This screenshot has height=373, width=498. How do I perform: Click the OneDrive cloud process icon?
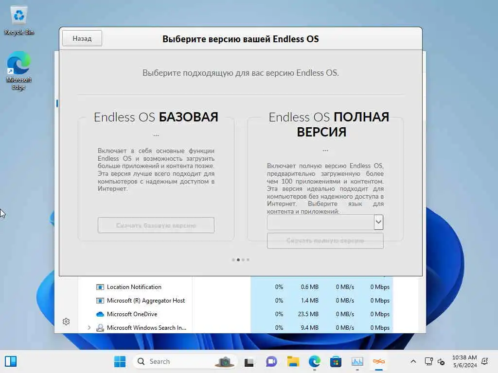100,314
